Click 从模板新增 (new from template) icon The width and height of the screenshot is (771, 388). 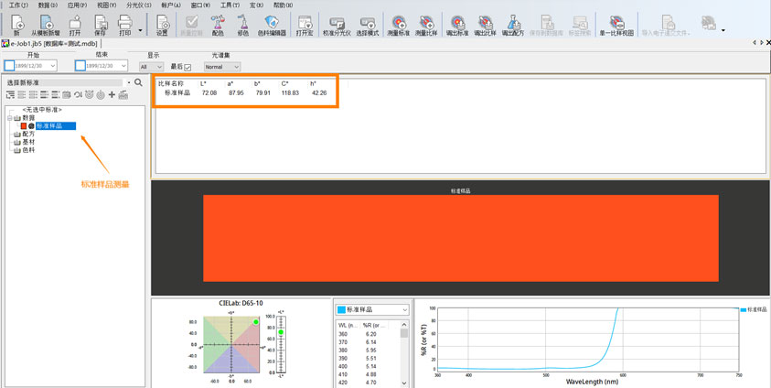[x=46, y=23]
